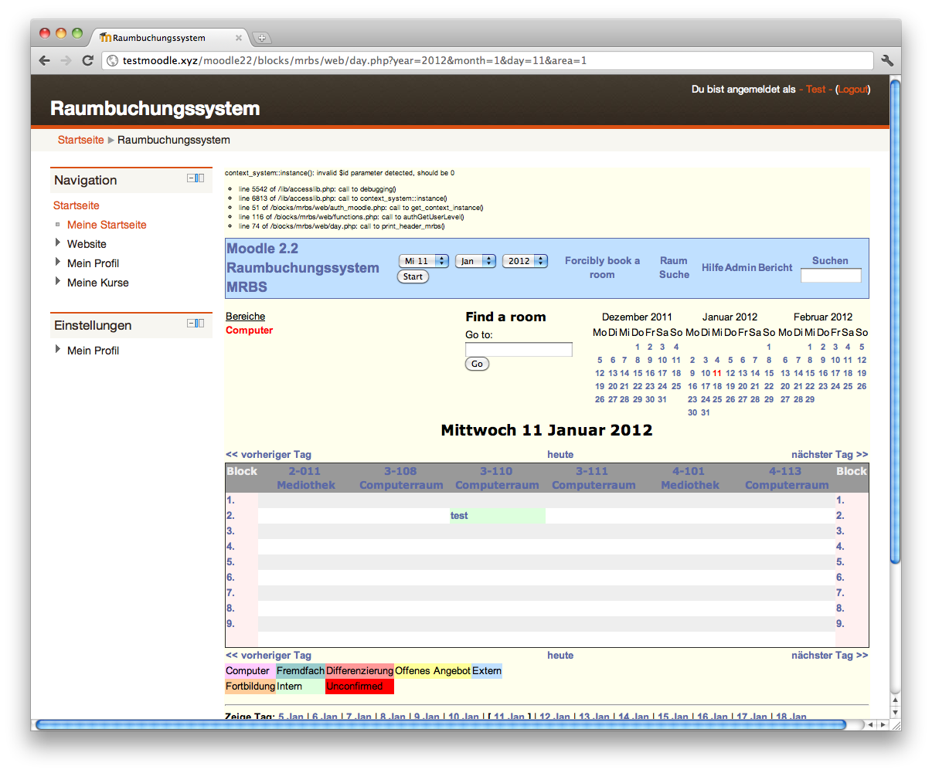932x773 pixels.
Task: Click Startseite in Navigation block
Action: coord(76,205)
